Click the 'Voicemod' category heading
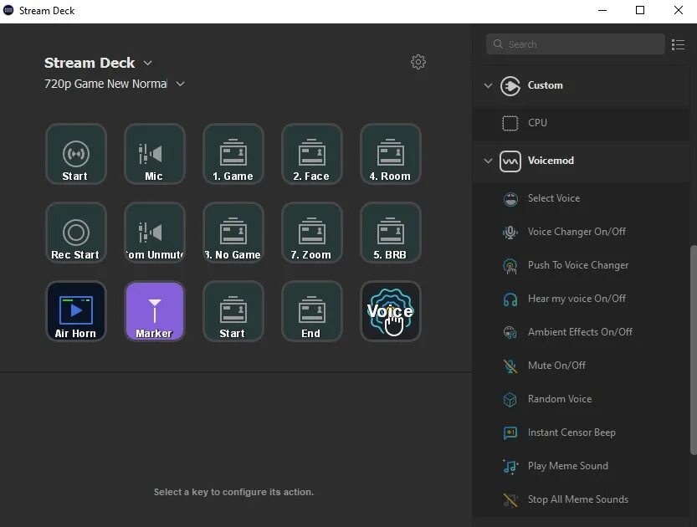 551,161
